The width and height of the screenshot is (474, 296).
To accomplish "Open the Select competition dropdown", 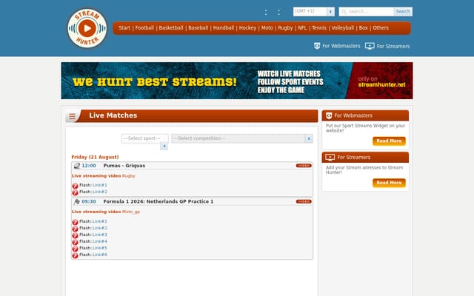I will click(242, 138).
